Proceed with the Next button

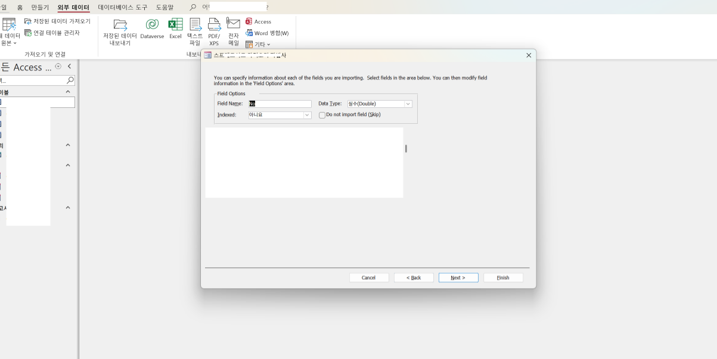point(458,277)
